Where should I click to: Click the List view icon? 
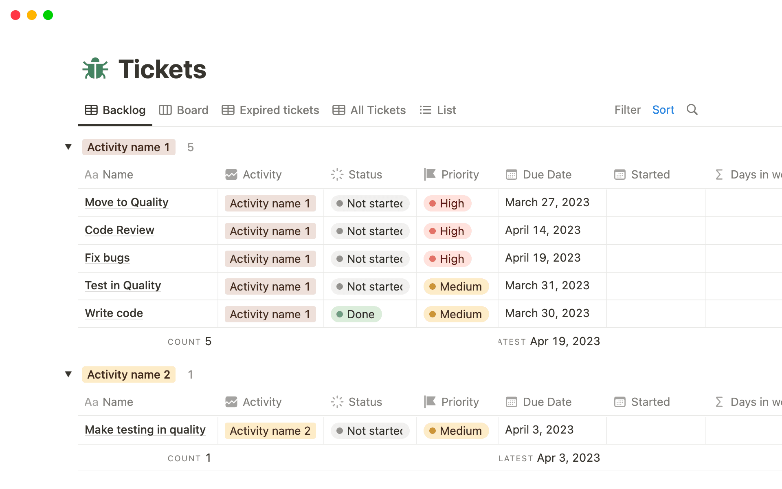pyautogui.click(x=425, y=110)
